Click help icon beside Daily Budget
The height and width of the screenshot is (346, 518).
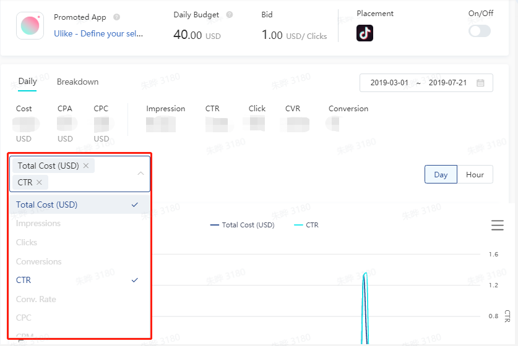coord(230,15)
